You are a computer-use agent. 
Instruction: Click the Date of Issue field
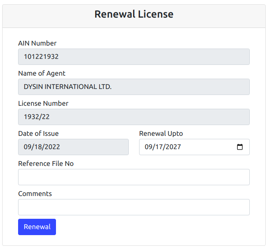73,147
